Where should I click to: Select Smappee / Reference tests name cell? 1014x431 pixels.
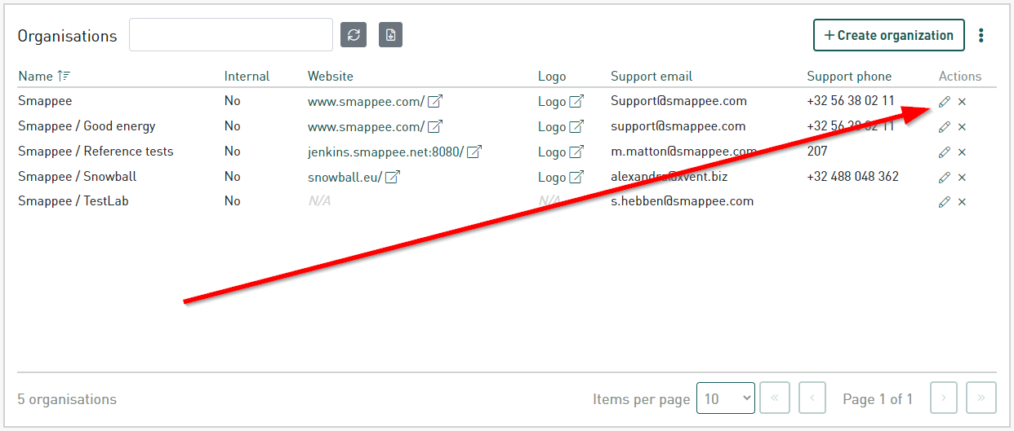96,151
